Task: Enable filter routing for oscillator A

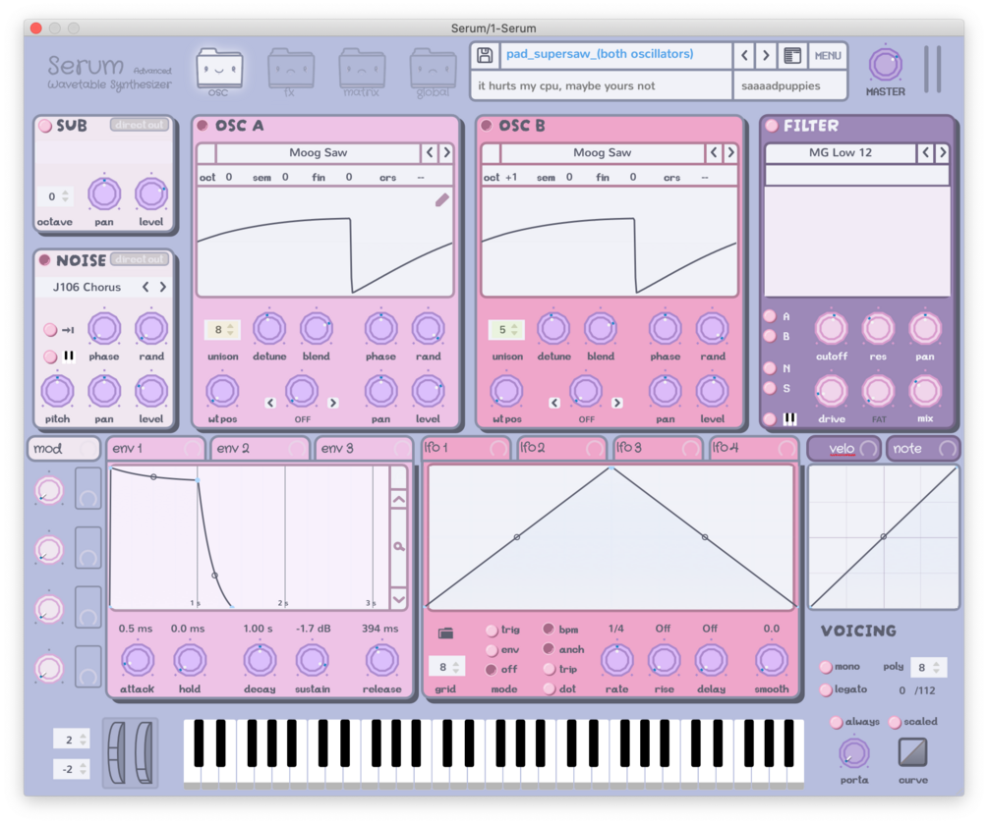Action: point(770,316)
